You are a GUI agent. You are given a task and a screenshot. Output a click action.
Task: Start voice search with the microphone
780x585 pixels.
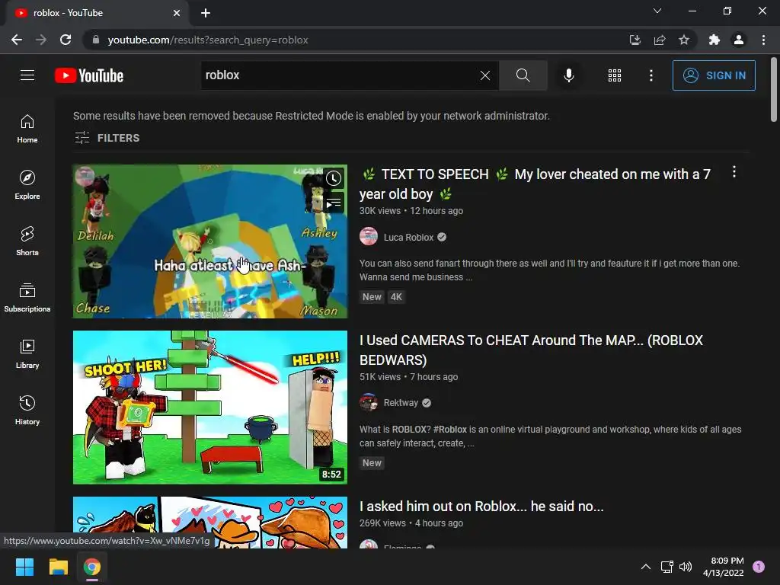568,75
